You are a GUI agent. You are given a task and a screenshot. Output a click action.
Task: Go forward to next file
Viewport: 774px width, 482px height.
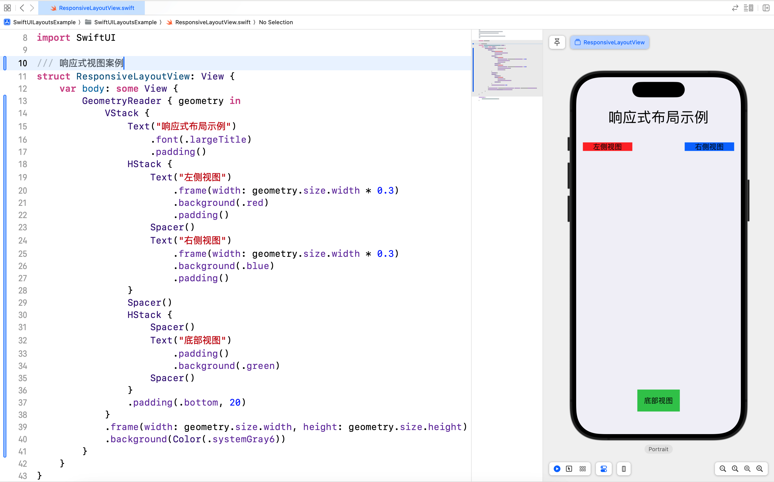click(32, 8)
